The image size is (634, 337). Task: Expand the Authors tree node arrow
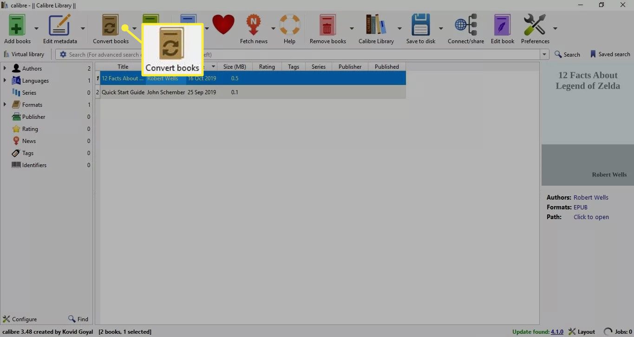coord(5,68)
